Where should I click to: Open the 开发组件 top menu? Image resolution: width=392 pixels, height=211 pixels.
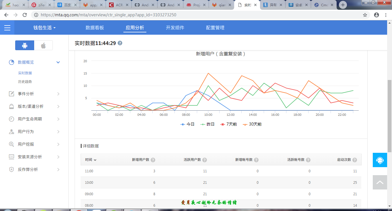point(175,28)
